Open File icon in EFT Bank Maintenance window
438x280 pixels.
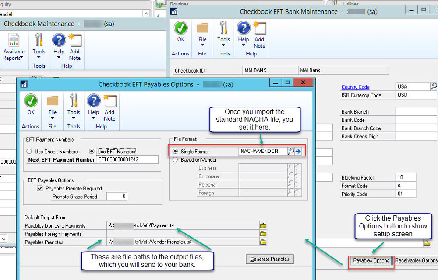click(202, 28)
